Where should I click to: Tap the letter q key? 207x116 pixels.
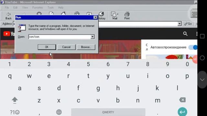click(10, 76)
